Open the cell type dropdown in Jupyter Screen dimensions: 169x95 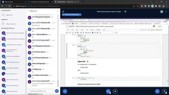tap(106, 33)
